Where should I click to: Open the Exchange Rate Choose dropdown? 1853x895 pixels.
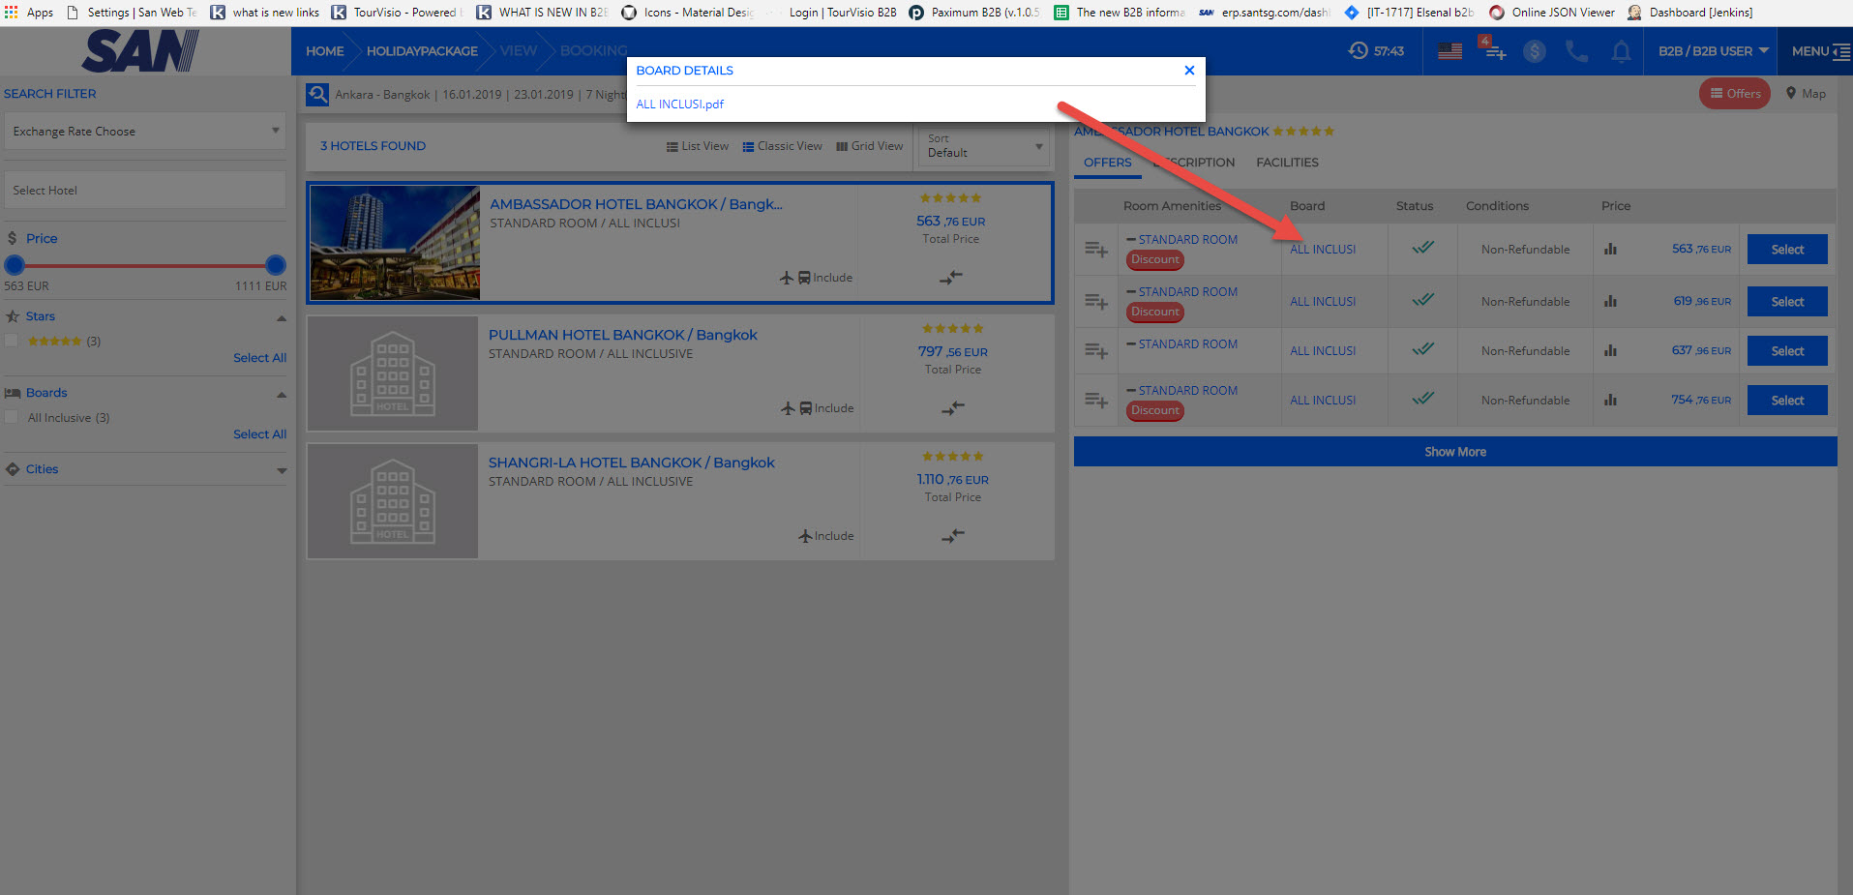coord(145,131)
